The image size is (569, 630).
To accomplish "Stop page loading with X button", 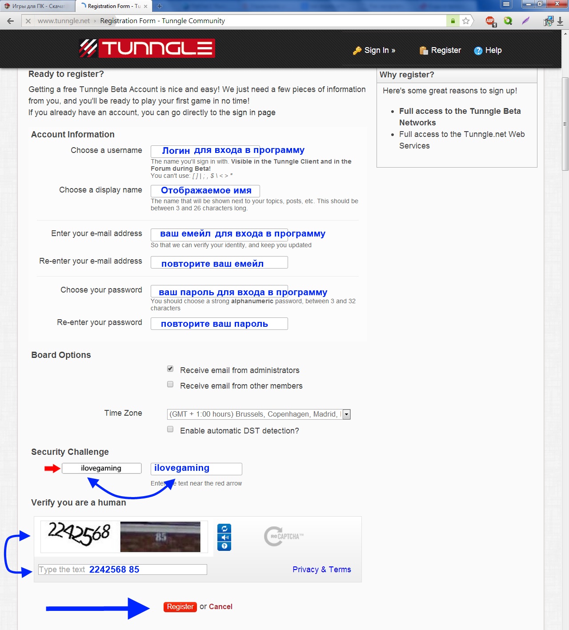I will point(28,21).
